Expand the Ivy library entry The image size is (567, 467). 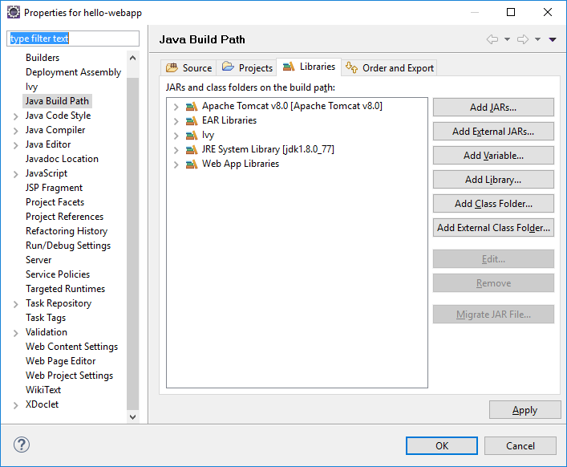point(176,135)
